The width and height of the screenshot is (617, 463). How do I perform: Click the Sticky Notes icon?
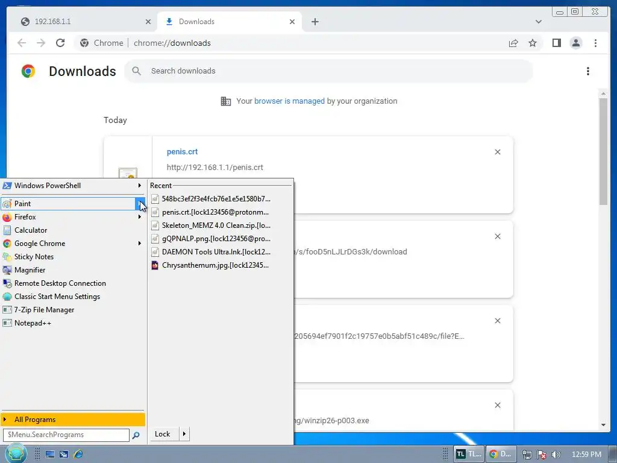[x=7, y=257]
